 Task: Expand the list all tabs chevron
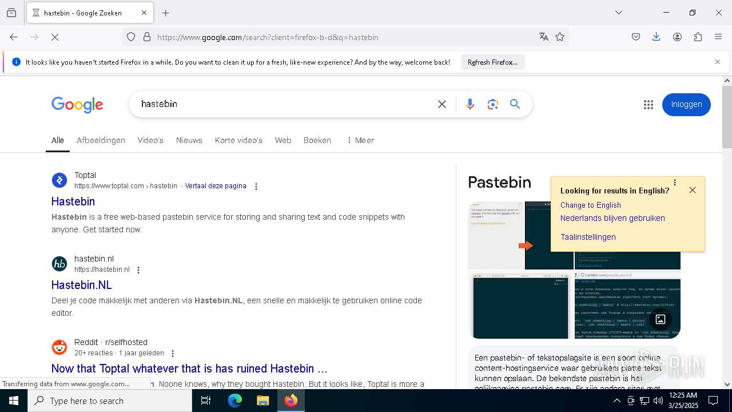pyautogui.click(x=619, y=13)
